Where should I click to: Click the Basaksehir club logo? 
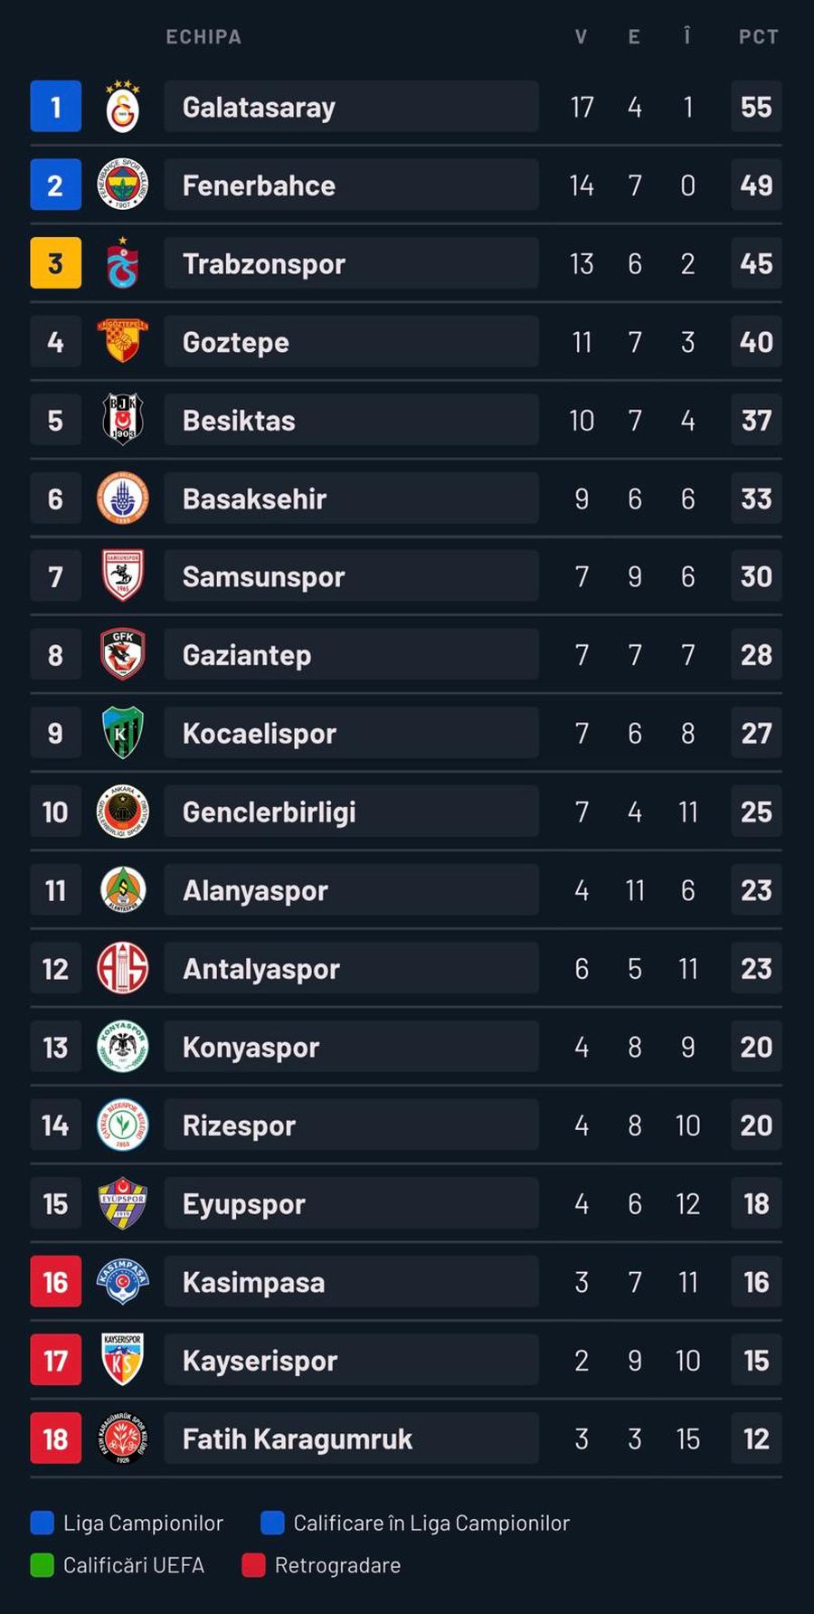pos(122,498)
